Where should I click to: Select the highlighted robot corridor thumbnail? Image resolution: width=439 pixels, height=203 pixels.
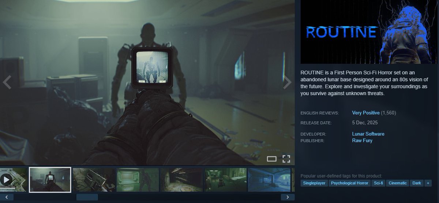click(50, 179)
